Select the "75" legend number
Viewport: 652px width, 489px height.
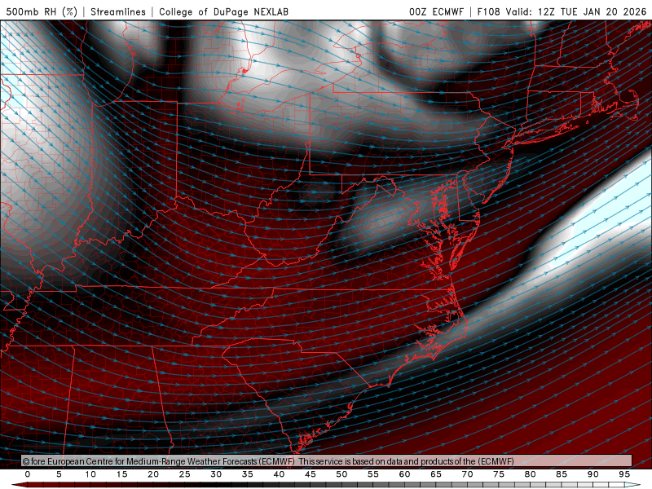pos(499,474)
